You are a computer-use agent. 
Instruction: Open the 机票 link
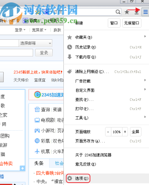45,151
